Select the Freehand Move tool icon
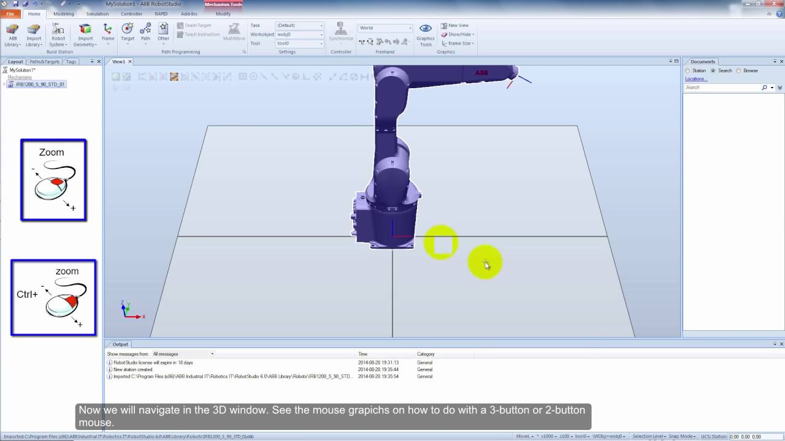The image size is (785, 441). tap(362, 42)
